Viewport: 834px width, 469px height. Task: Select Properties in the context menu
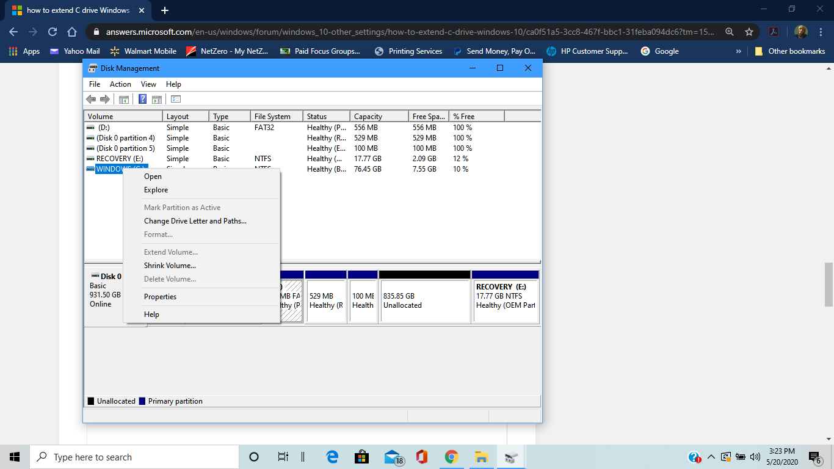160,297
